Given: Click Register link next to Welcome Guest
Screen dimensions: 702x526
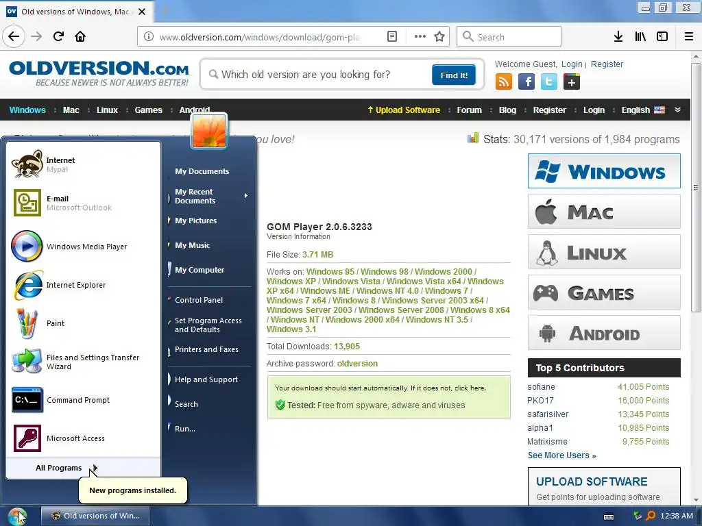Looking at the screenshot, I should 607,64.
